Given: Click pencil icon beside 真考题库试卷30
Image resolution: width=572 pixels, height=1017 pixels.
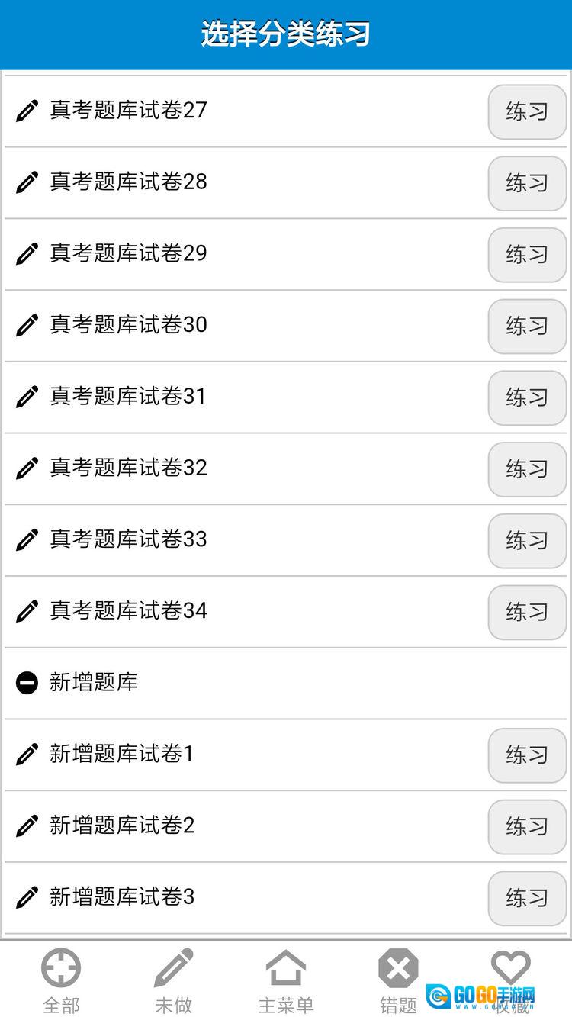Looking at the screenshot, I should 27,326.
